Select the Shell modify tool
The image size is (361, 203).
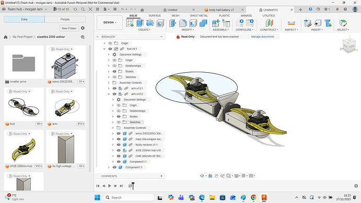pos(193,23)
